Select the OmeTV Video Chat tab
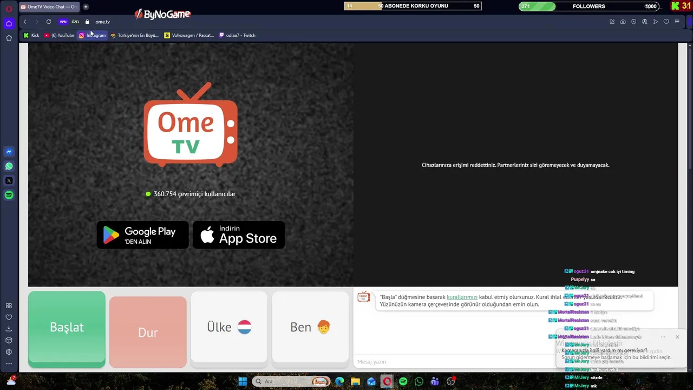Viewport: 693px width, 390px height. [49, 6]
